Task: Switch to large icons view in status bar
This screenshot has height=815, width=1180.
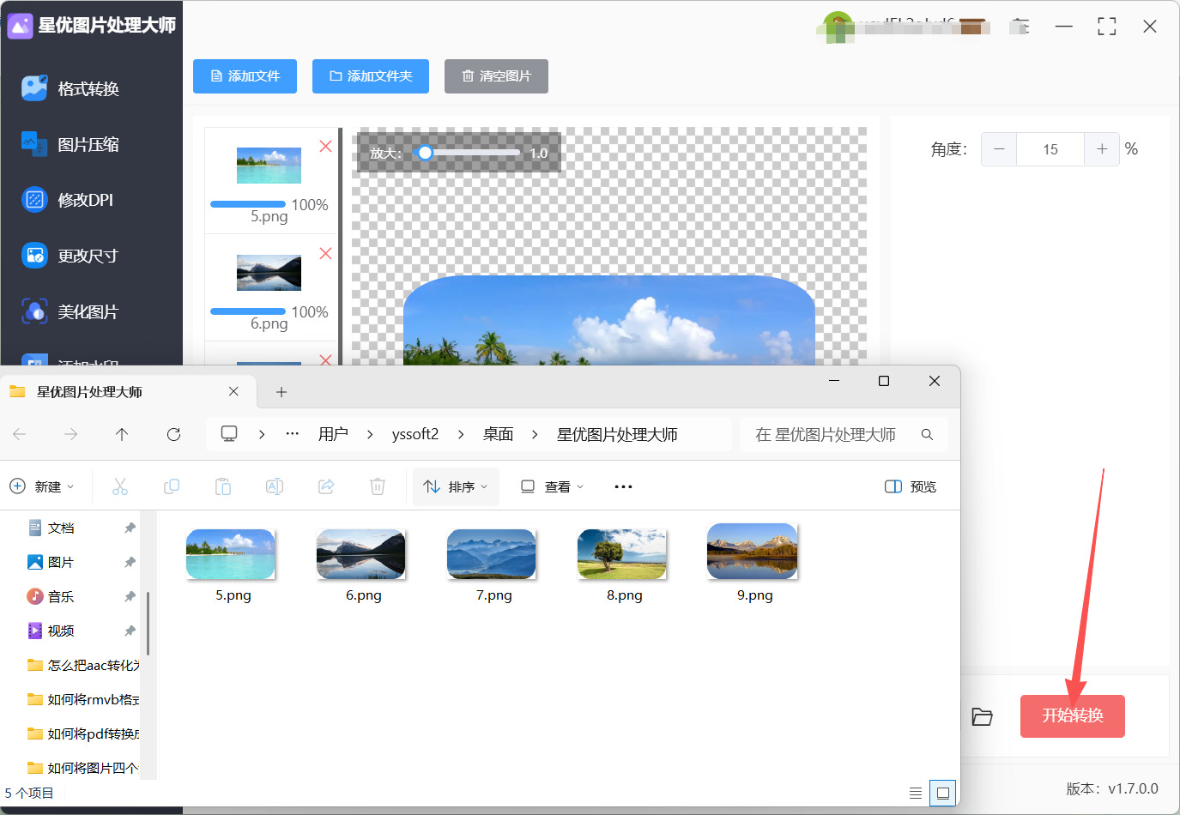Action: click(942, 793)
